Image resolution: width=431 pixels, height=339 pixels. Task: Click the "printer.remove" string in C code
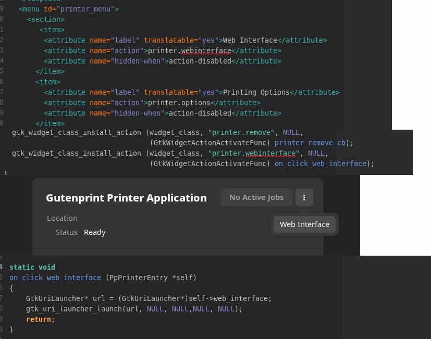pyautogui.click(x=241, y=133)
